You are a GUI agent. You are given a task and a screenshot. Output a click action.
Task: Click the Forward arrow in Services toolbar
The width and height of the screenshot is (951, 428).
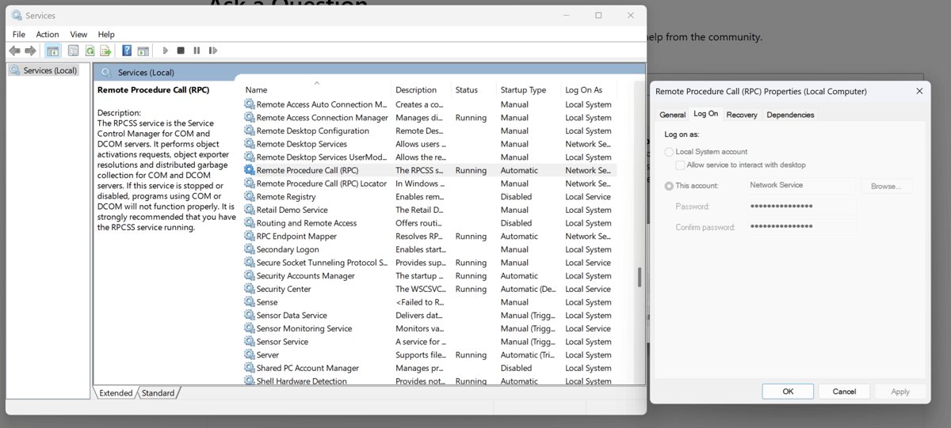point(30,51)
